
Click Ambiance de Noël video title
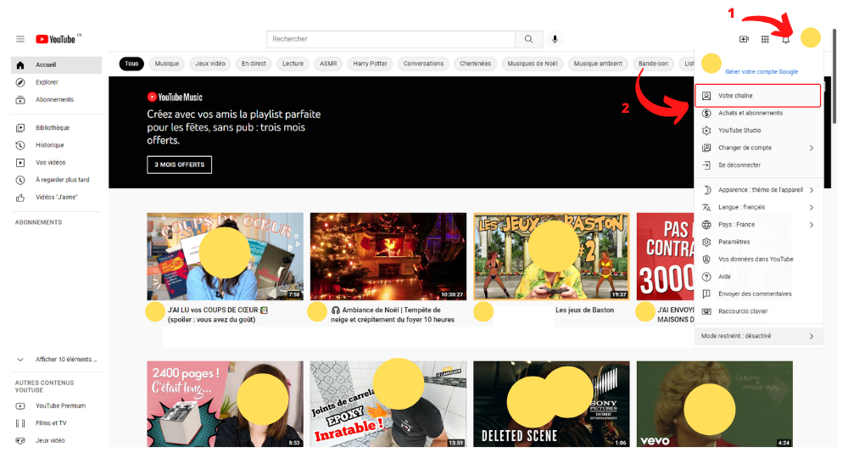pyautogui.click(x=393, y=315)
